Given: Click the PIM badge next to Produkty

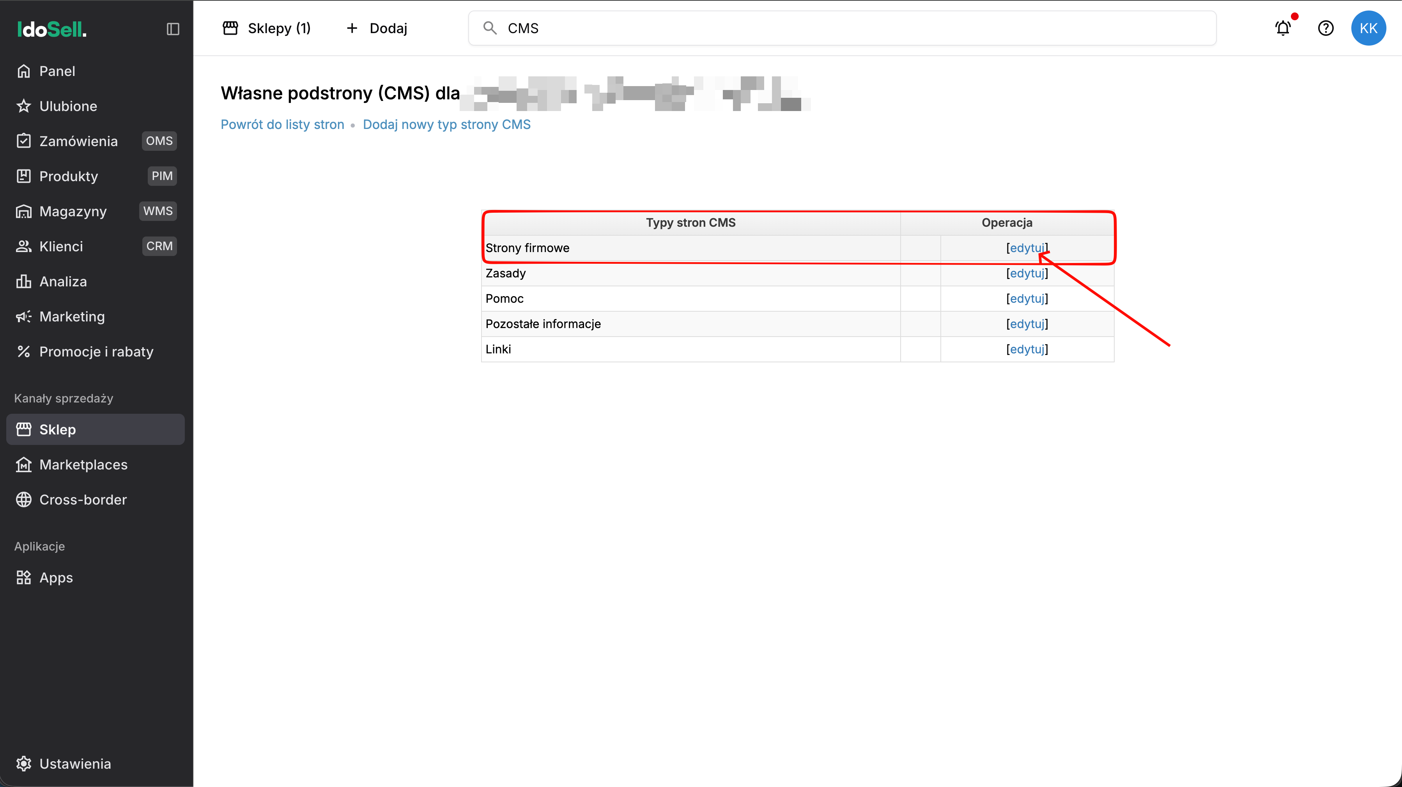Looking at the screenshot, I should click(162, 176).
